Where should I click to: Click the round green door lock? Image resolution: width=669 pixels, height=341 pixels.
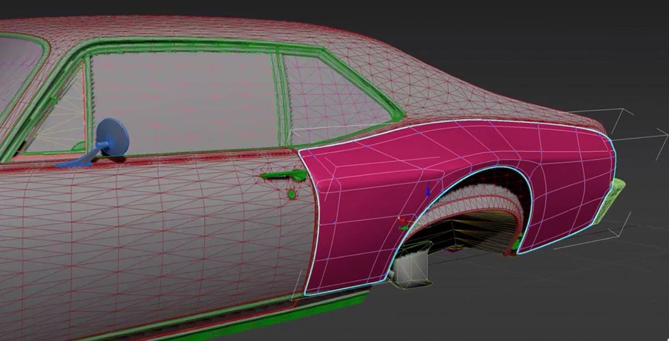click(291, 194)
